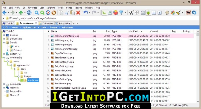Image resolution: width=201 pixels, height=109 pixels.
Task: Click the details list view icon
Action: (142, 13)
